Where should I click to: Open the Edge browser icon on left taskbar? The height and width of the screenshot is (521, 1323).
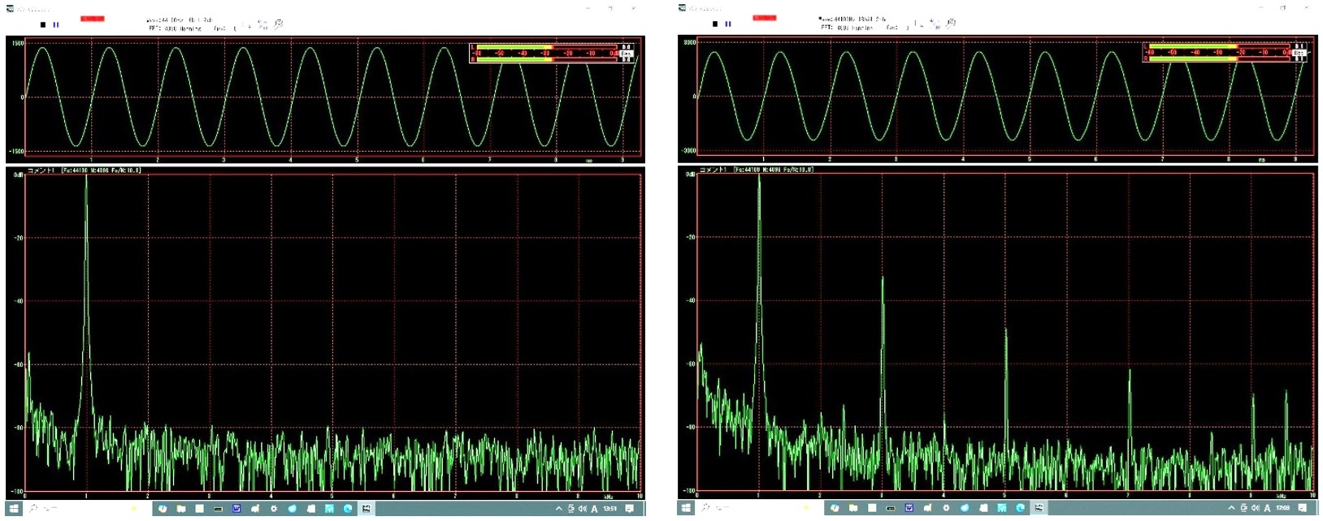point(348,509)
